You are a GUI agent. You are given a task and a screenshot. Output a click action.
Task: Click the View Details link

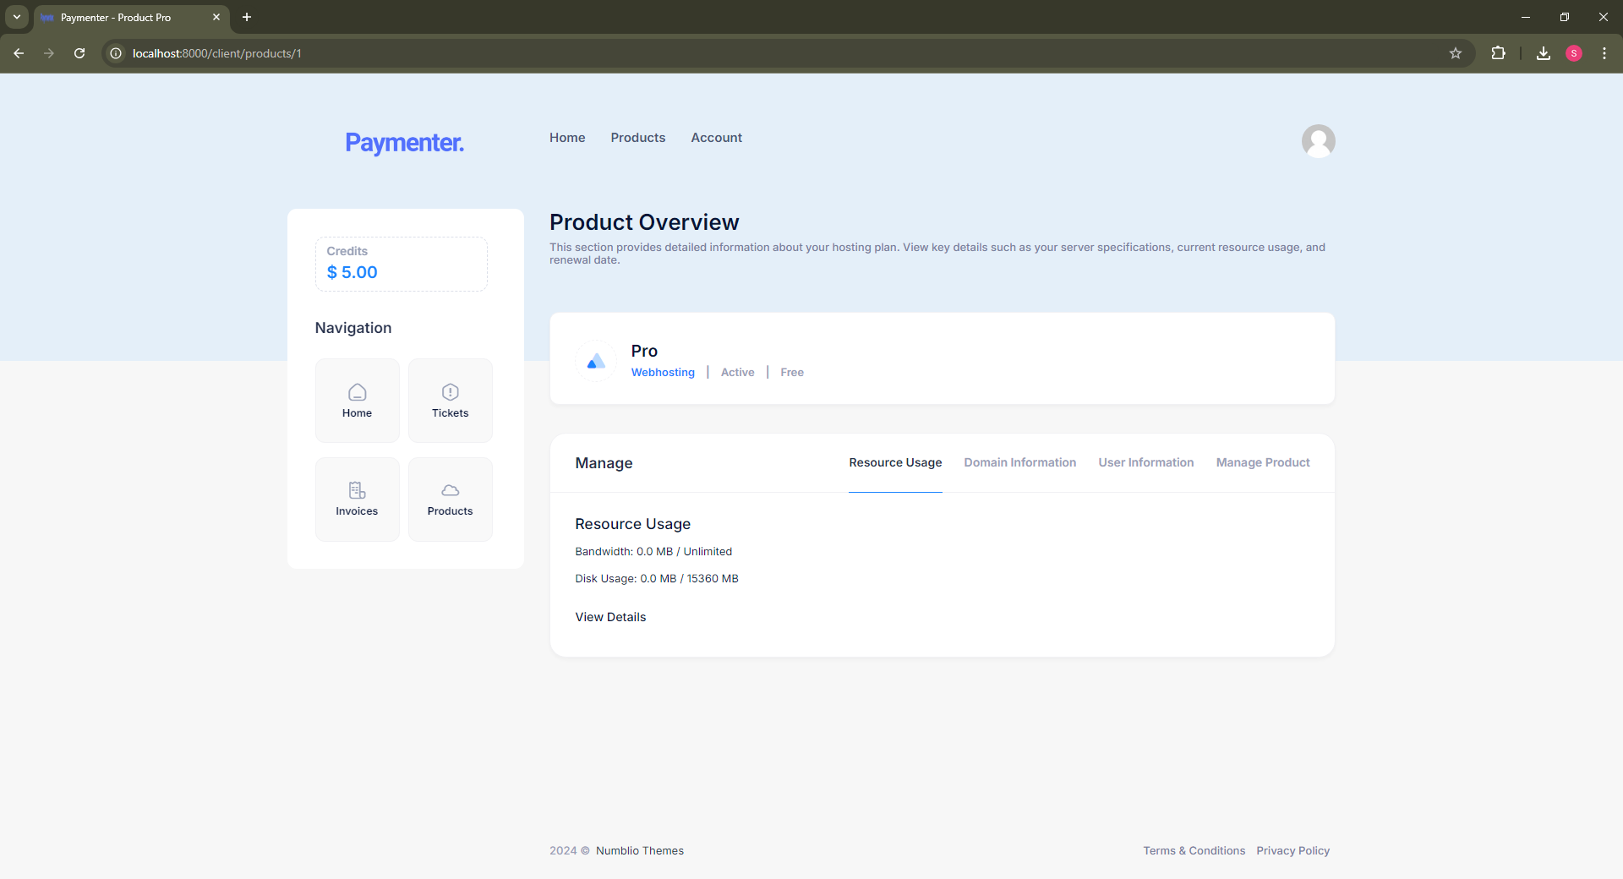[610, 617]
